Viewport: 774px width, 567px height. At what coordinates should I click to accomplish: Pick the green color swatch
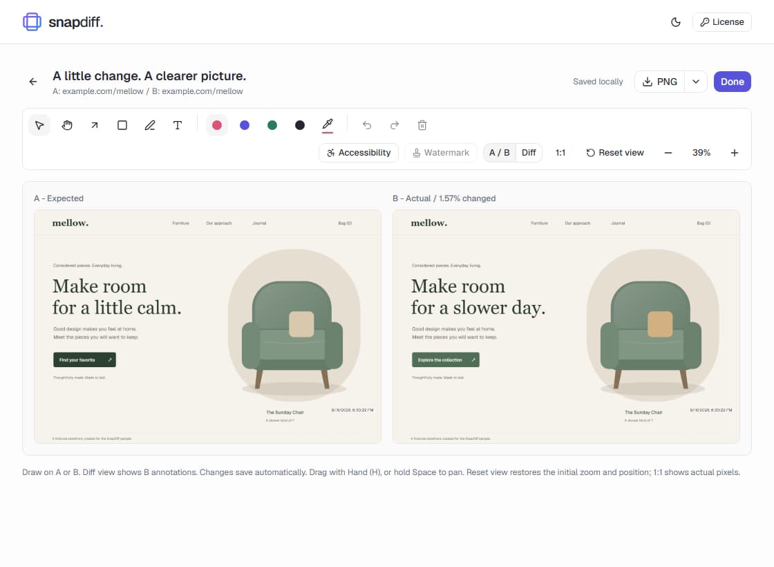click(272, 125)
